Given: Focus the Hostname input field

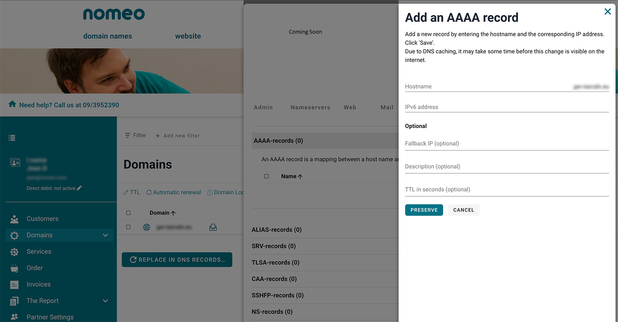Looking at the screenshot, I should (x=507, y=87).
